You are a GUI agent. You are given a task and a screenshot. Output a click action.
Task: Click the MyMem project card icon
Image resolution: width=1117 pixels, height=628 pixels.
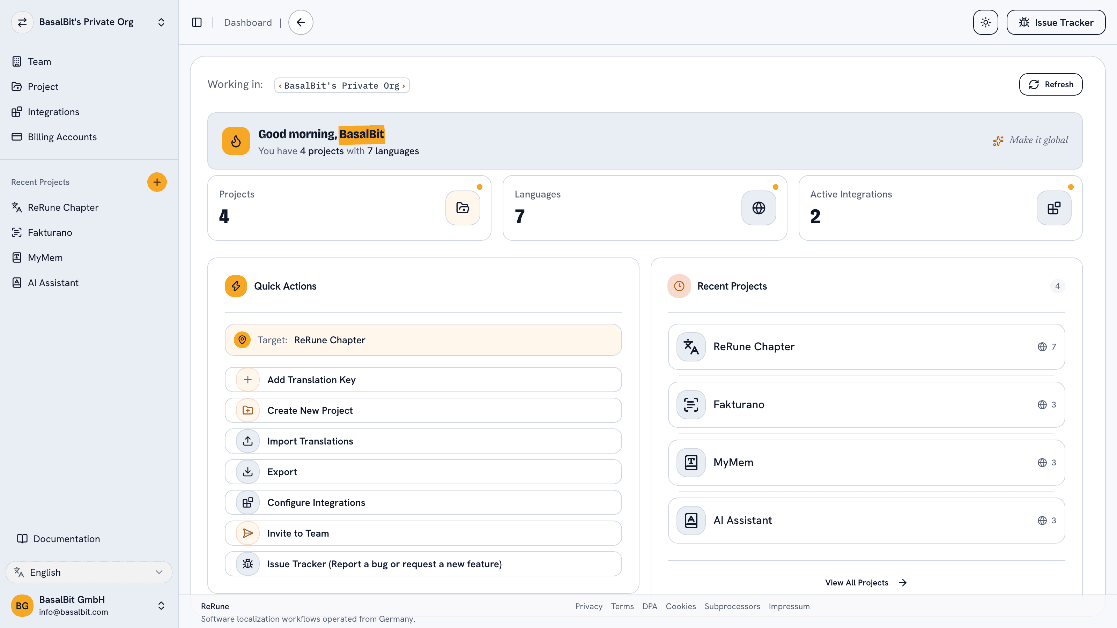(x=691, y=462)
